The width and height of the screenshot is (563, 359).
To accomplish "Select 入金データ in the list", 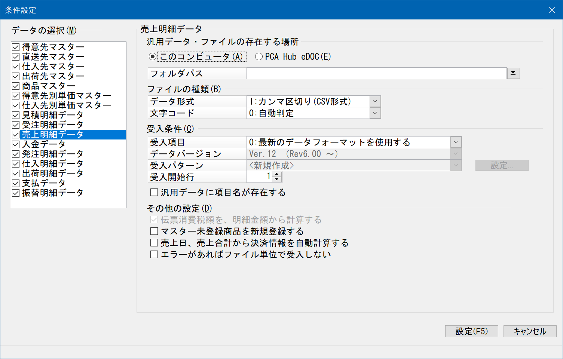I will tap(44, 144).
